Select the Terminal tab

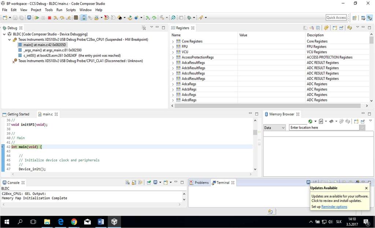pos(223,183)
